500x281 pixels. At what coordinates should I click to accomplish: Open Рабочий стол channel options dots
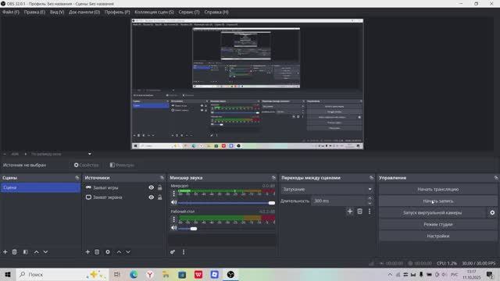pyautogui.click(x=173, y=219)
